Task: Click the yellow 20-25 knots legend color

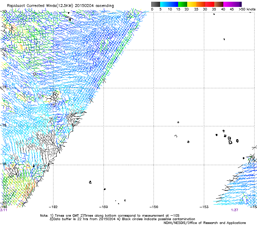Action: pyautogui.click(x=192, y=4)
